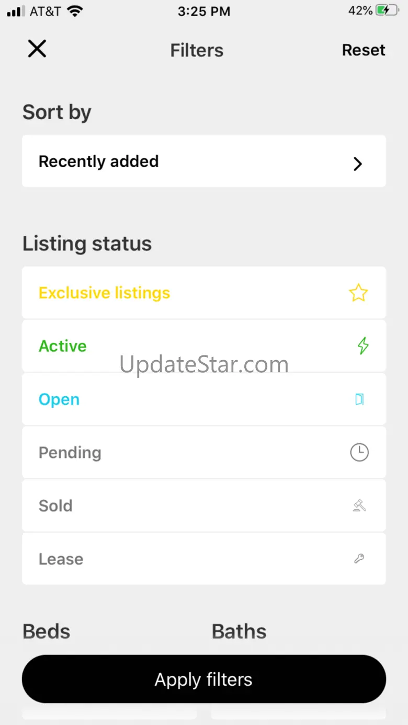Screen dimensions: 408x725
Task: Toggle the Active listing status filter
Action: tap(63, 346)
